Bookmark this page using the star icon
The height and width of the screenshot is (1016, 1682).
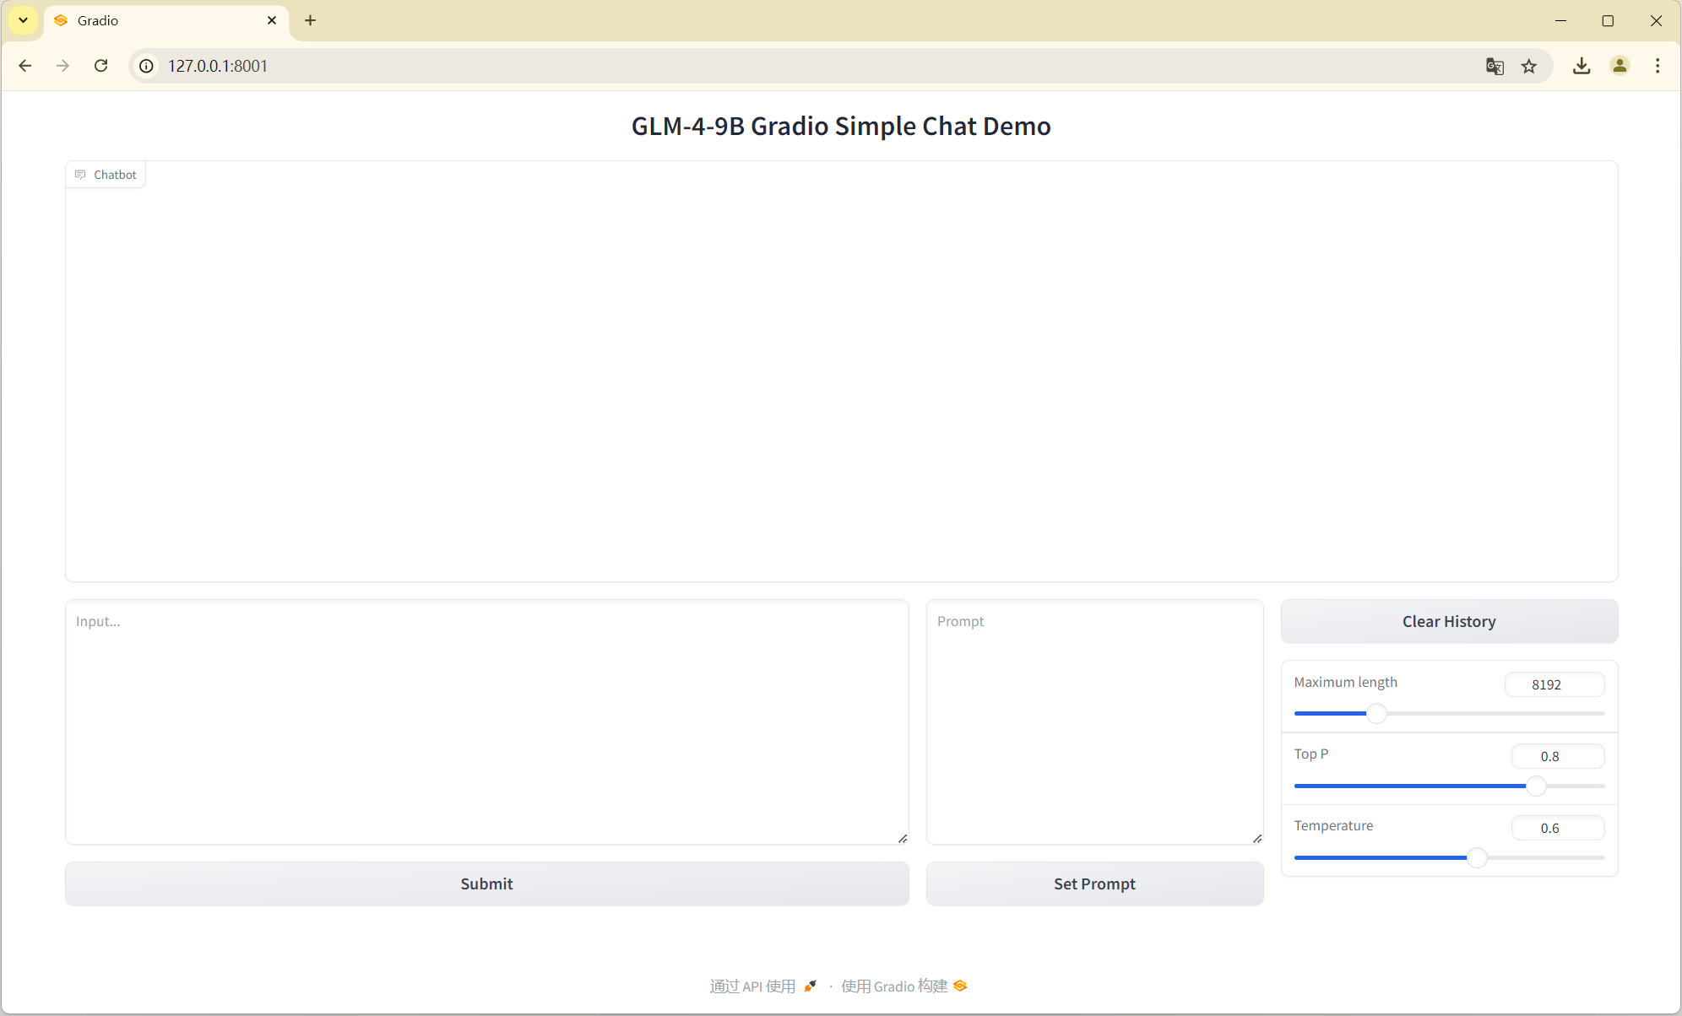coord(1529,66)
